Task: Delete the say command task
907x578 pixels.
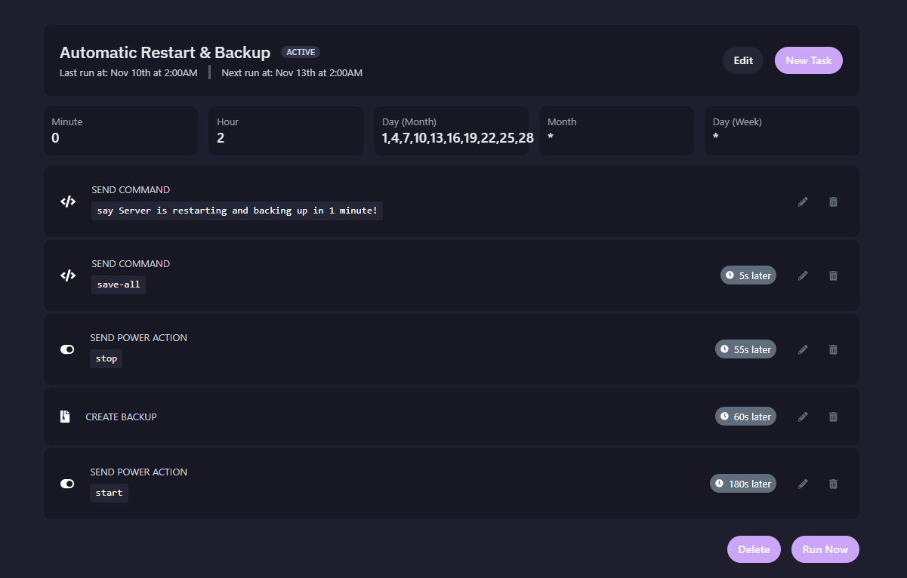Action: [833, 201]
